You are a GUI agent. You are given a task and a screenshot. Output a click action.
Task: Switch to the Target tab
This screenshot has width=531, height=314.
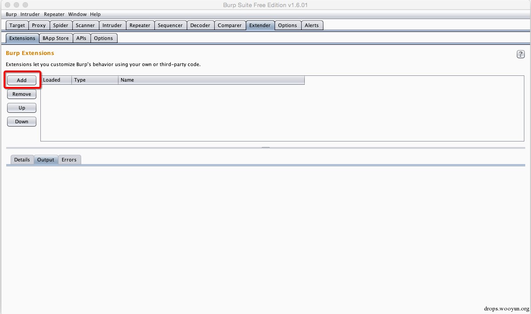17,25
